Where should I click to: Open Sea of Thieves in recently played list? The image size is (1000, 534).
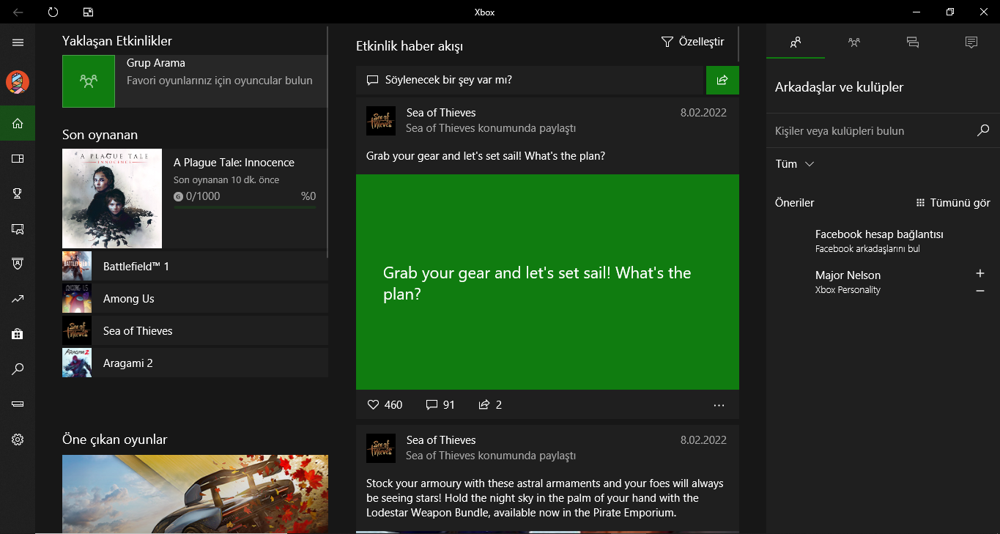[195, 330]
